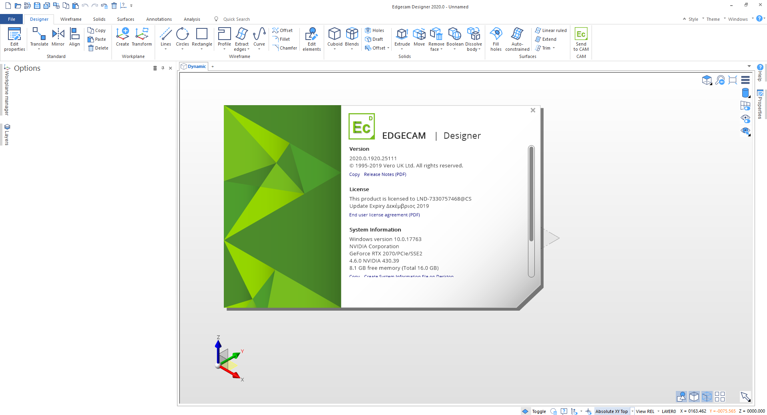Click zoom previous magnifier icon in viewport
Viewport: 767px width, 415px height.
tap(720, 80)
